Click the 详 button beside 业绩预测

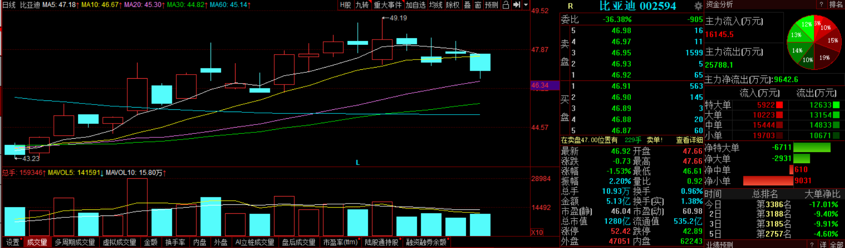pyautogui.click(x=823, y=244)
